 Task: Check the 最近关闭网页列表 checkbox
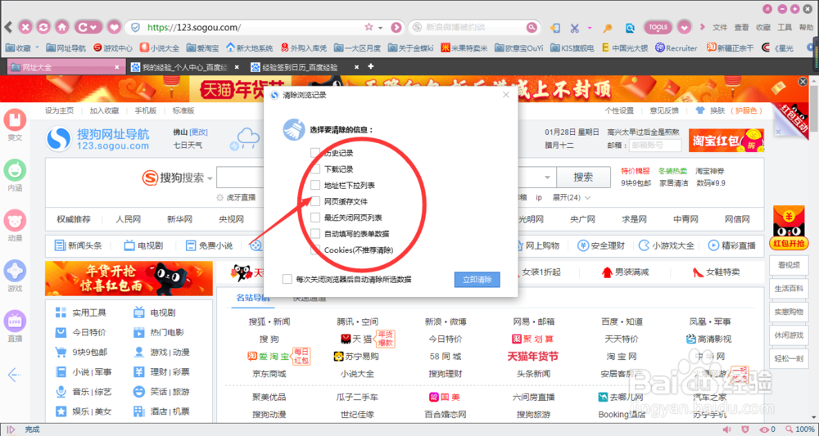(x=315, y=218)
